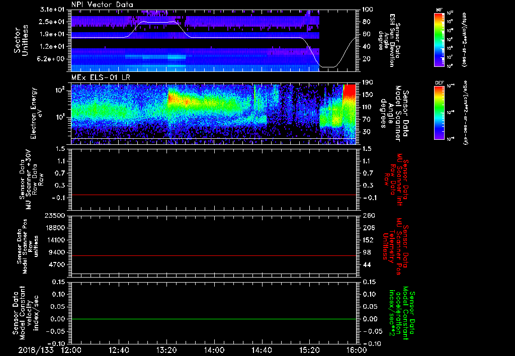Click the 152 telemetry tick label
This screenshot has width=515, height=356.
368,240
